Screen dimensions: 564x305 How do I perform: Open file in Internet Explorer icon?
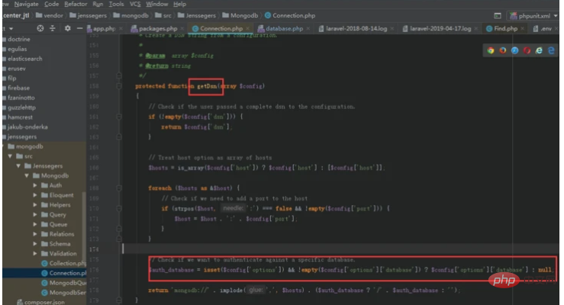[x=539, y=50]
